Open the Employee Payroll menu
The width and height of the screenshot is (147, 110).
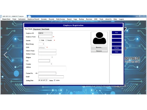(x=33, y=19)
